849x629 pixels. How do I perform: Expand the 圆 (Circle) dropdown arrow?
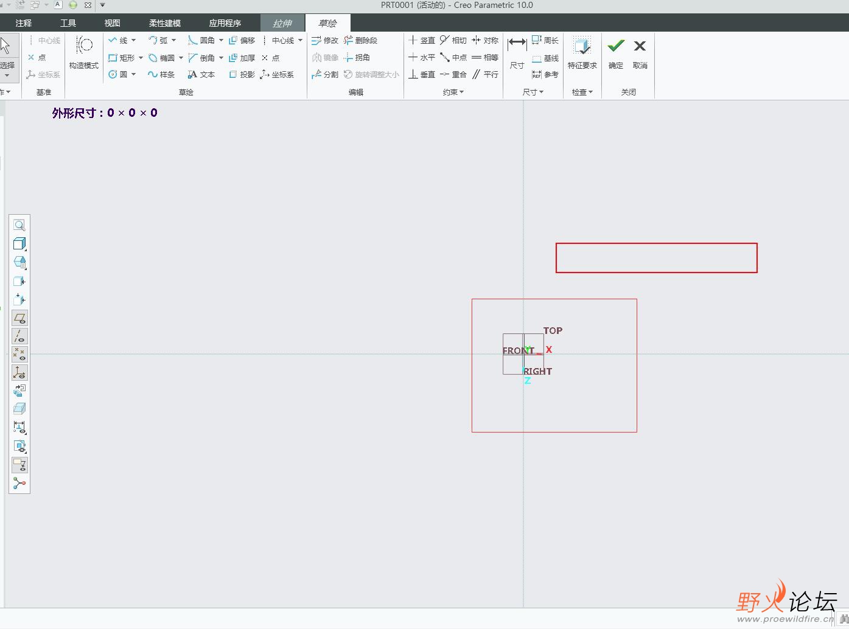pyautogui.click(x=133, y=74)
